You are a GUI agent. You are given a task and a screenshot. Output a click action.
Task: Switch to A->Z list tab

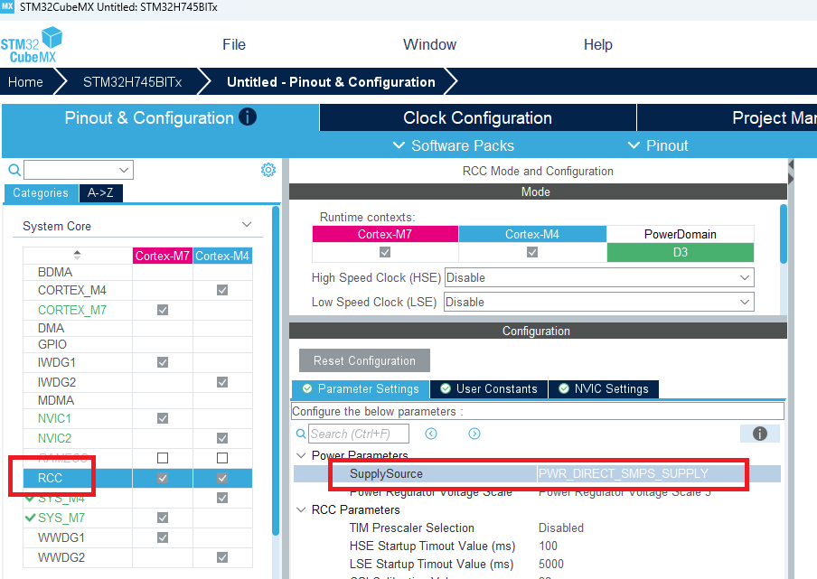(x=100, y=192)
